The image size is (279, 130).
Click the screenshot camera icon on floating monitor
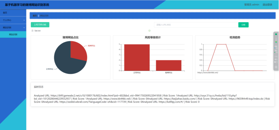276,67
